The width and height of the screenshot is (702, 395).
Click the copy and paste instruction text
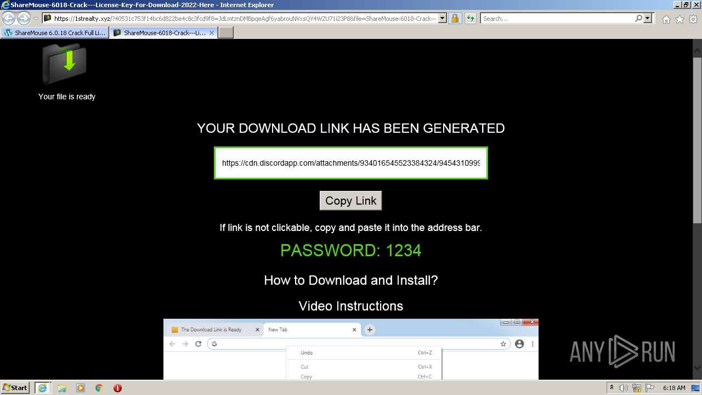(x=351, y=227)
